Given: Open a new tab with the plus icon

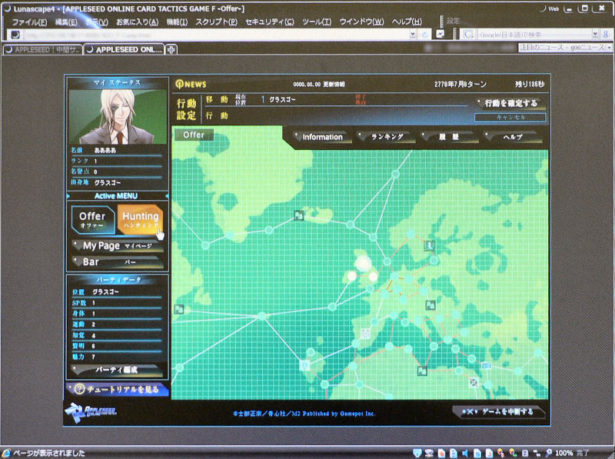Looking at the screenshot, I should tap(171, 50).
